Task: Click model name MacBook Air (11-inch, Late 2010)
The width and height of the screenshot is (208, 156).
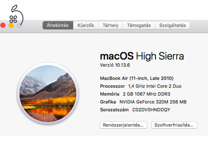Action: [x=137, y=78]
